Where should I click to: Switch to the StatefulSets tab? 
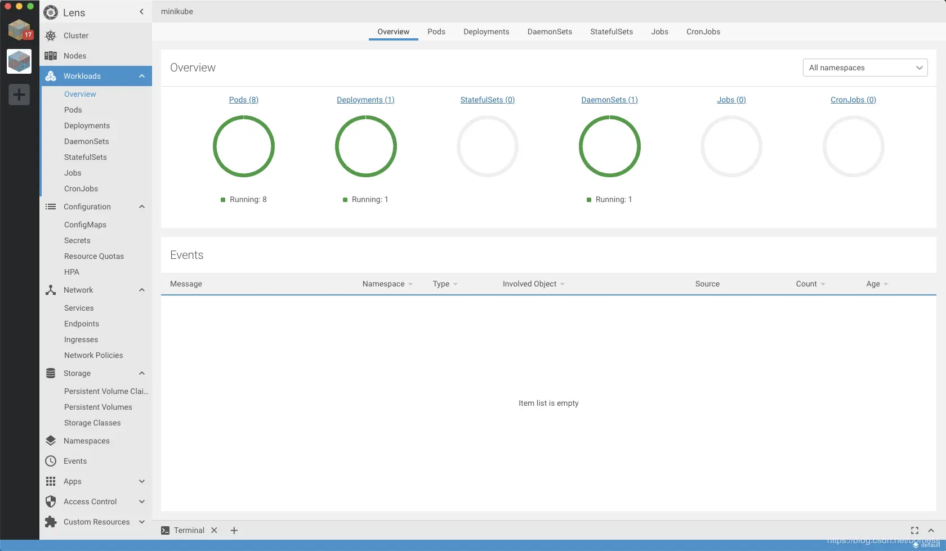tap(612, 32)
